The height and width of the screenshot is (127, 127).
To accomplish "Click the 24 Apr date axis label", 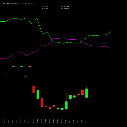I will (x=86, y=121).
